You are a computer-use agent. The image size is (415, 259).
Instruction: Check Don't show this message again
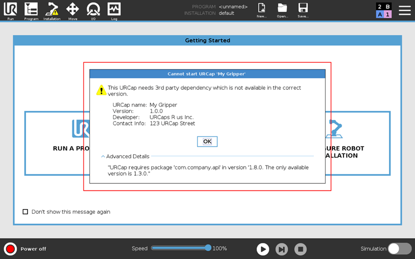25,212
